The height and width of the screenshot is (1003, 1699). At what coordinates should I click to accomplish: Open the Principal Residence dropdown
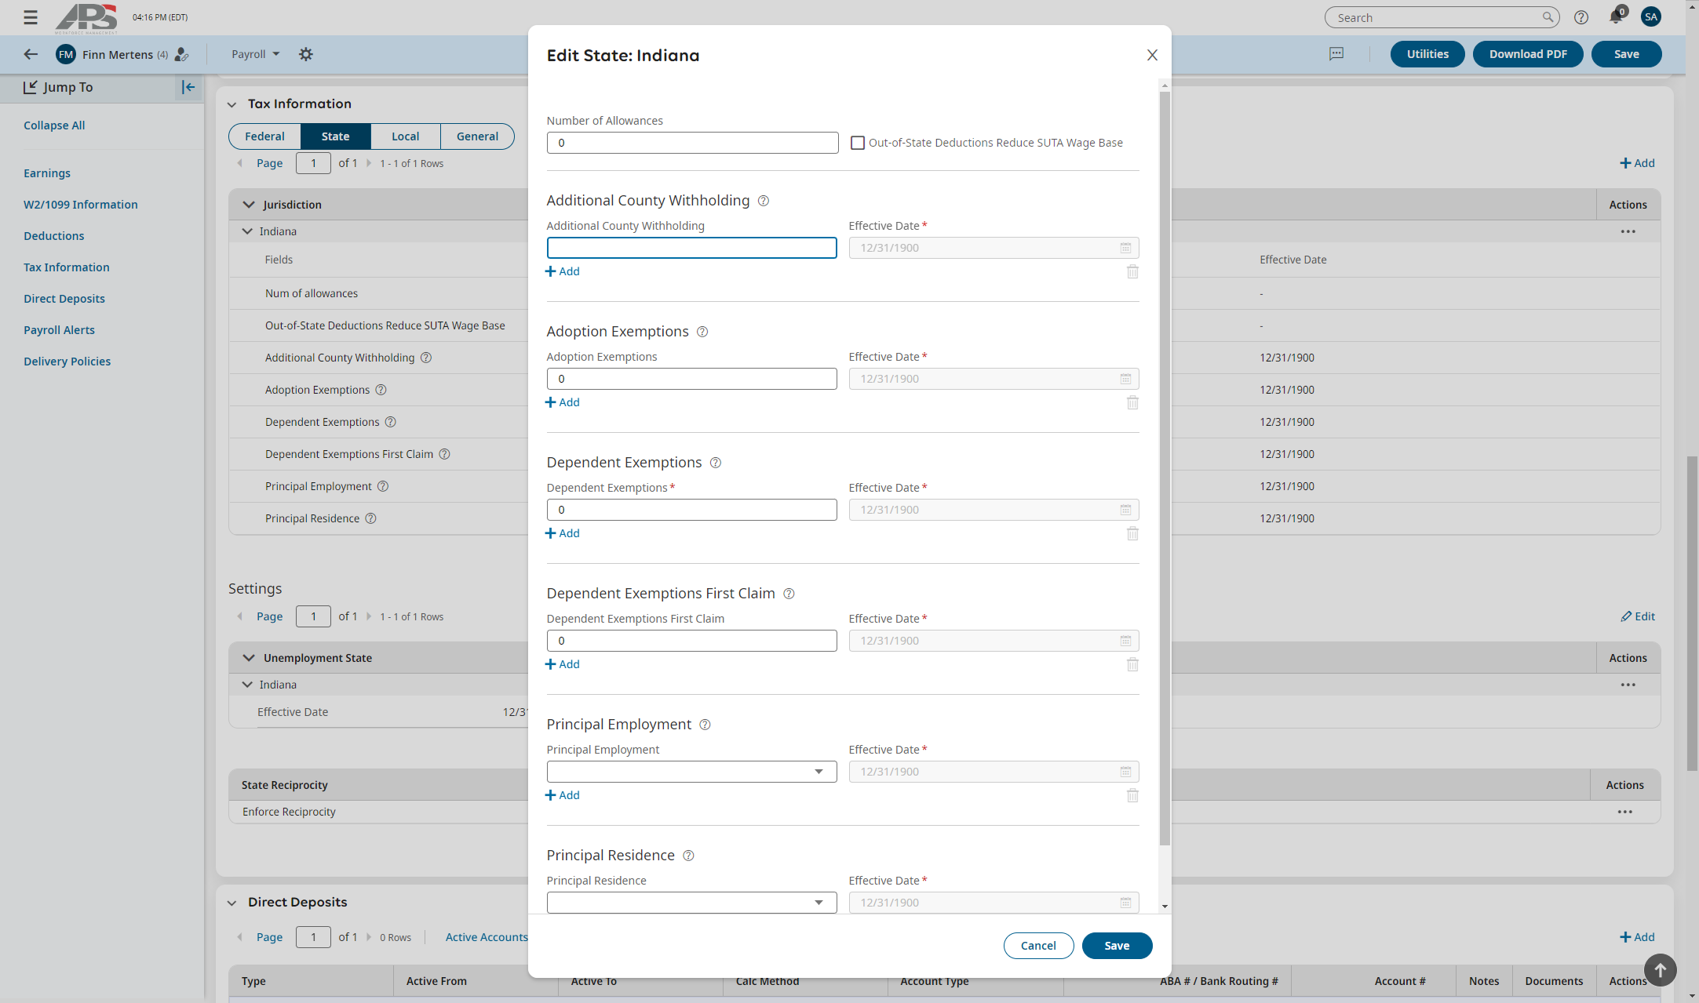(x=691, y=903)
